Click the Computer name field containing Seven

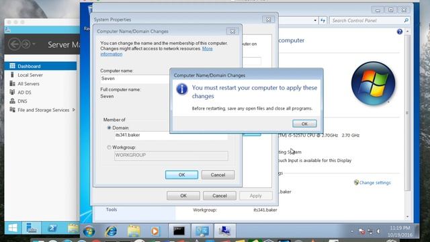click(135, 79)
